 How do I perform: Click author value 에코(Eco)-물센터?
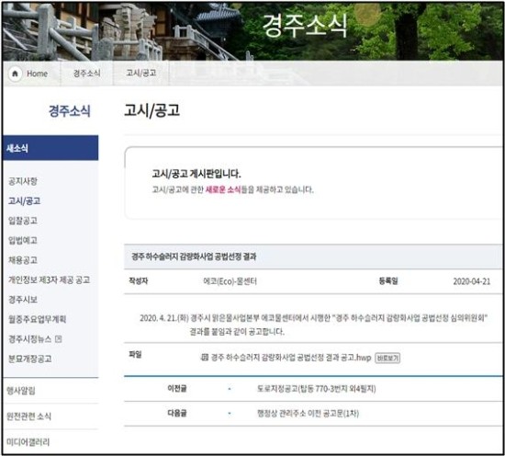(x=230, y=281)
